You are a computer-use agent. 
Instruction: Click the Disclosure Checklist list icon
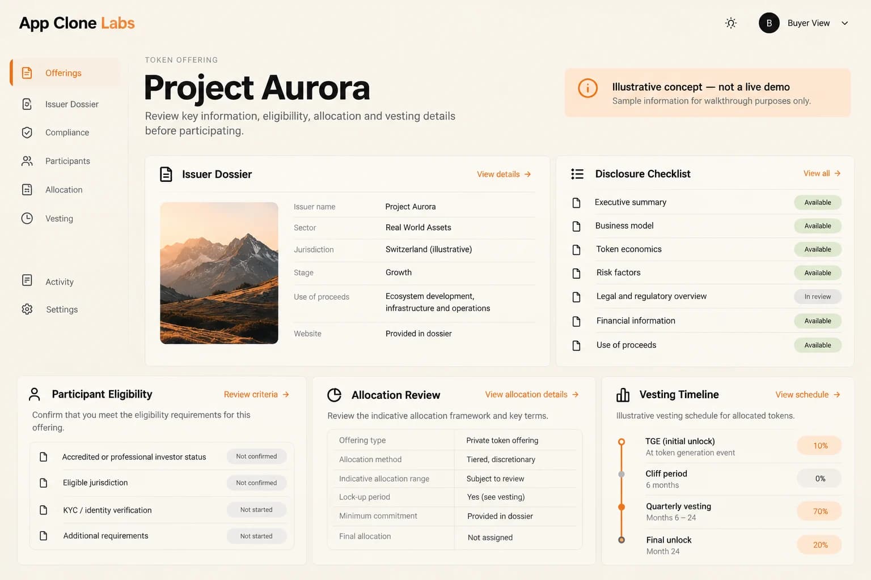(577, 174)
